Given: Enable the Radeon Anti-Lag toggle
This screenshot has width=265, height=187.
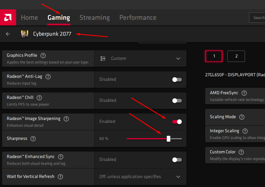Looking at the screenshot, I should pos(177,80).
